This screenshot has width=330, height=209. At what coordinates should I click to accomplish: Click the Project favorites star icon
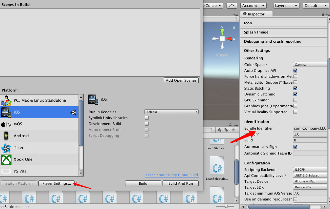point(233,130)
